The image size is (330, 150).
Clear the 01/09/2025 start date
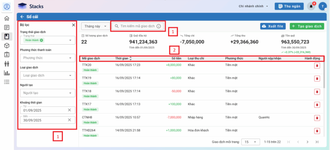[x=69, y=110]
